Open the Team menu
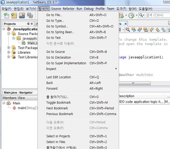This screenshot has width=170, height=149. [110, 9]
